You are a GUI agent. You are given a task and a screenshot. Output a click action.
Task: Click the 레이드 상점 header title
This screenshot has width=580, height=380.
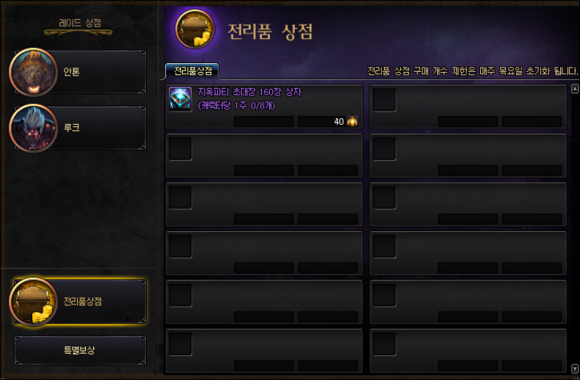tap(80, 23)
